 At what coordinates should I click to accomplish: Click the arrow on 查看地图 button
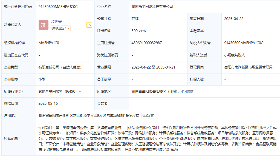156,116
